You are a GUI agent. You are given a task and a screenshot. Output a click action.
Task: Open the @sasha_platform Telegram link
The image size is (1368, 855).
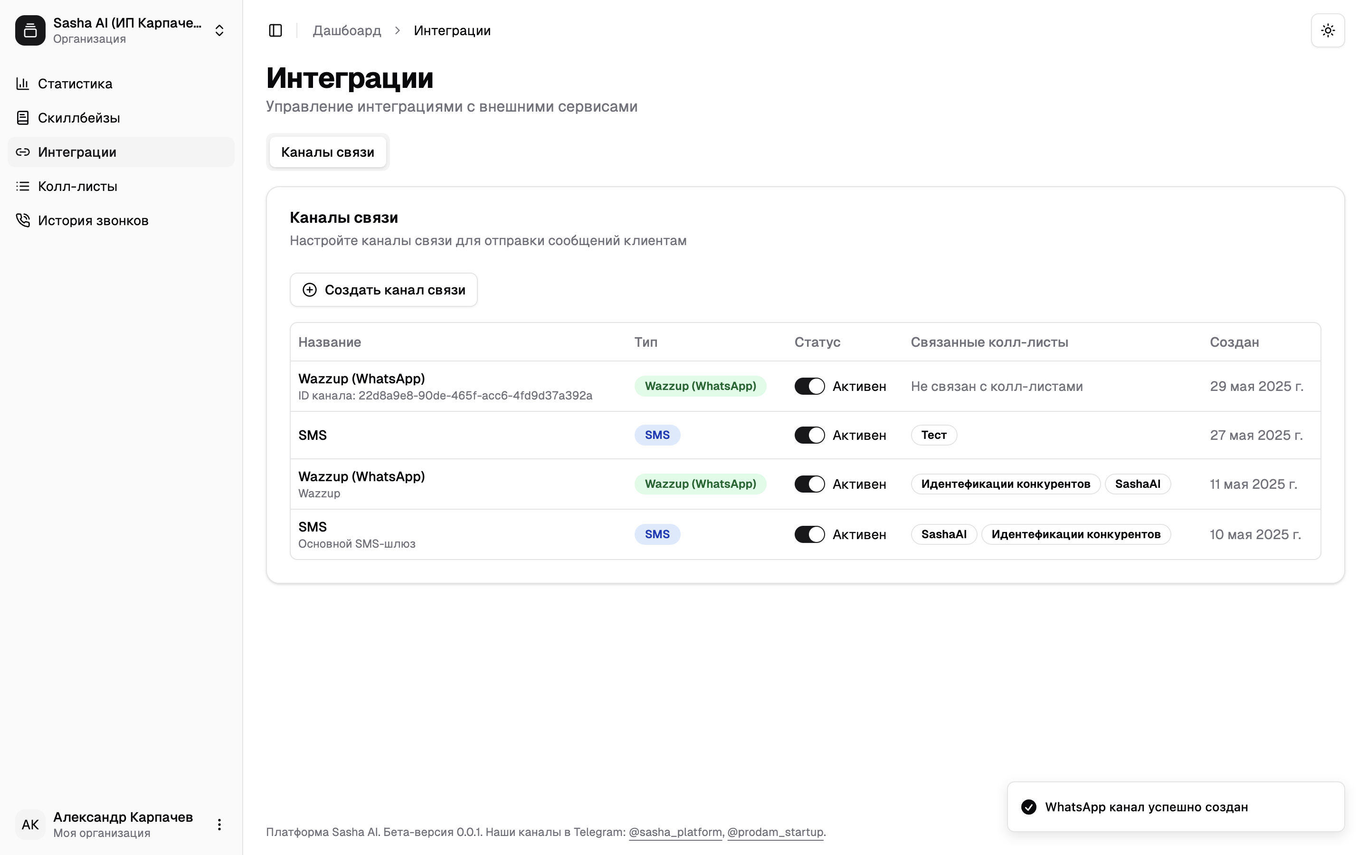(675, 832)
